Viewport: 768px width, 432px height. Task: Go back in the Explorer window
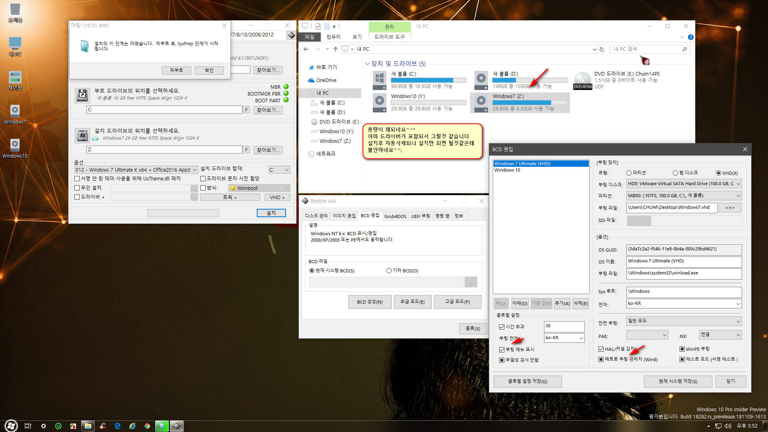pyautogui.click(x=306, y=49)
